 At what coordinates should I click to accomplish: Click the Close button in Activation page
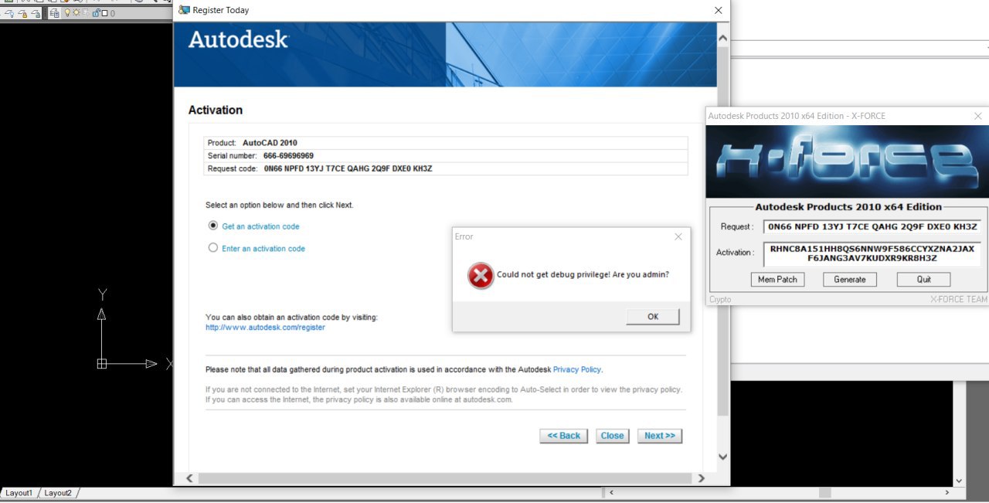click(x=612, y=436)
